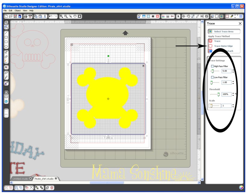Viewport: 247px width, 195px height.
Task: Enable the High Pass Filter checkbox
Action: (x=212, y=66)
